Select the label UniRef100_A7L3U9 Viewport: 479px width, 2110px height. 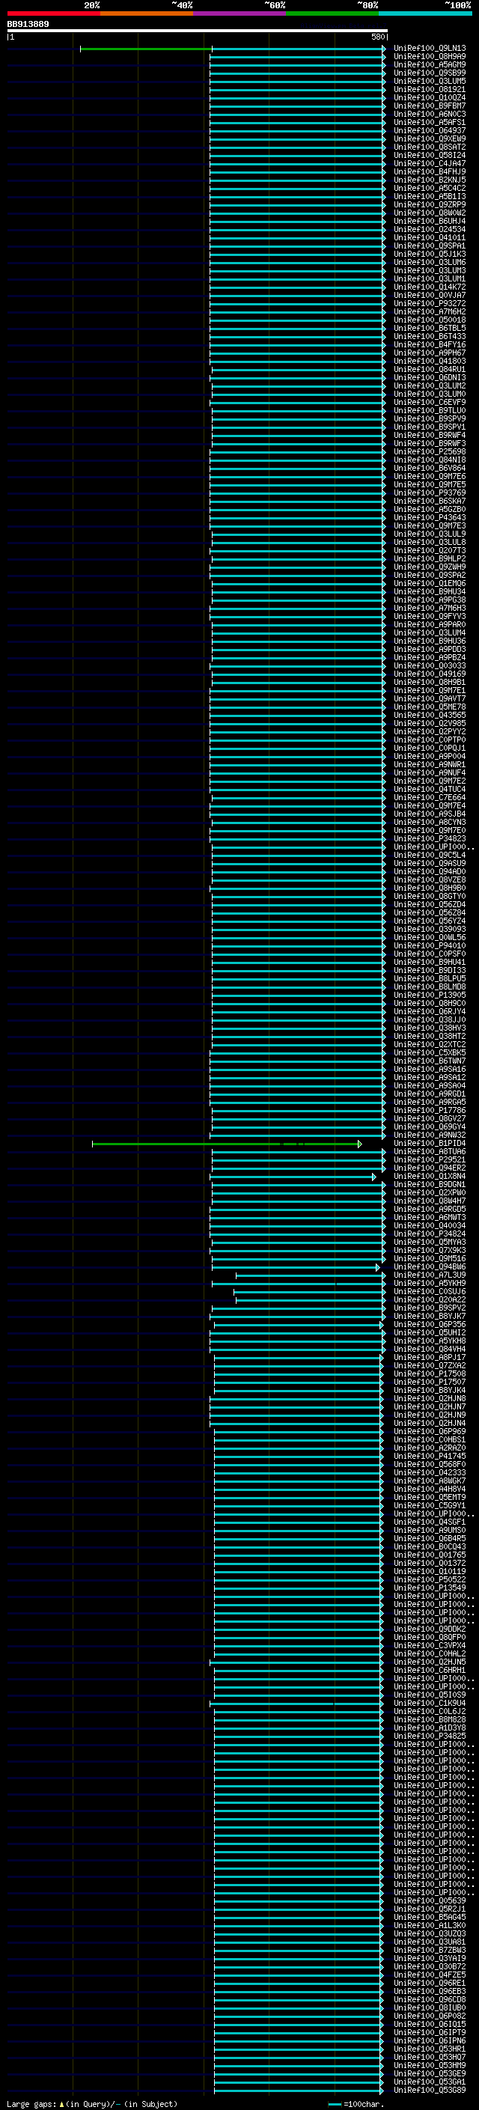[x=429, y=1275]
